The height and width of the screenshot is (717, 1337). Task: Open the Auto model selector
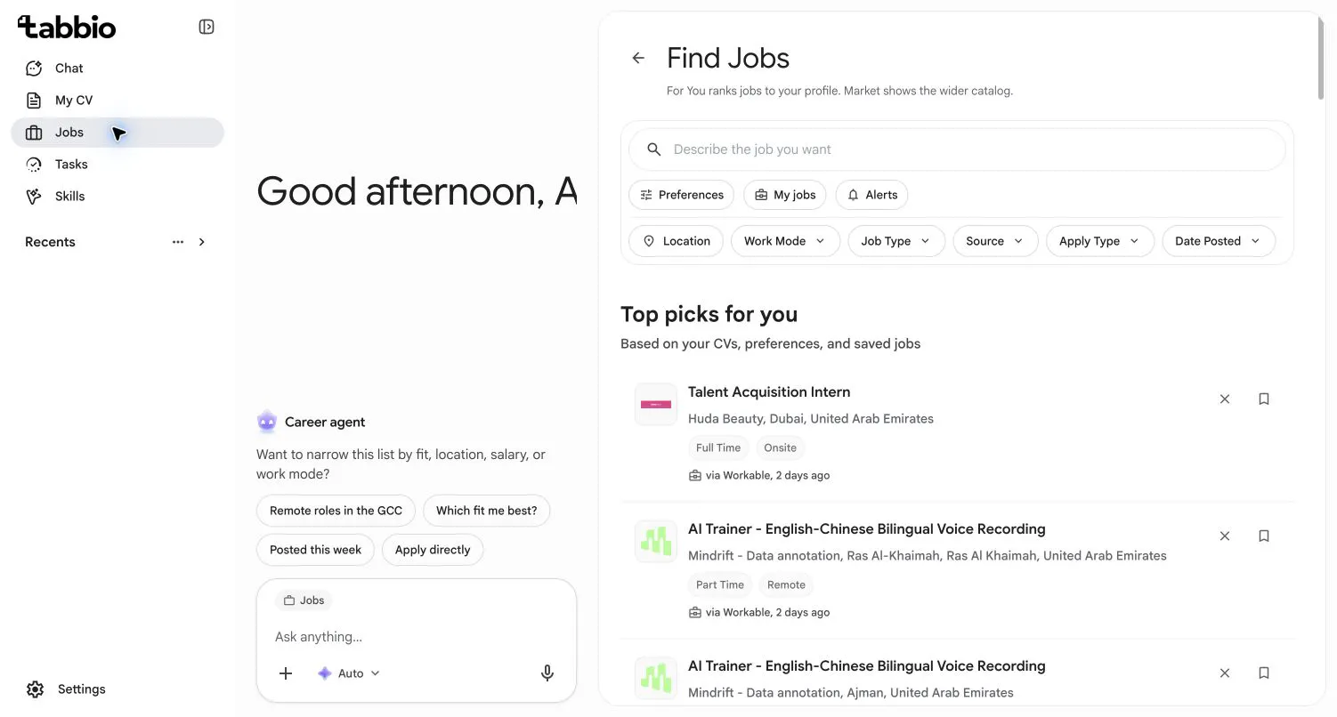tap(349, 673)
